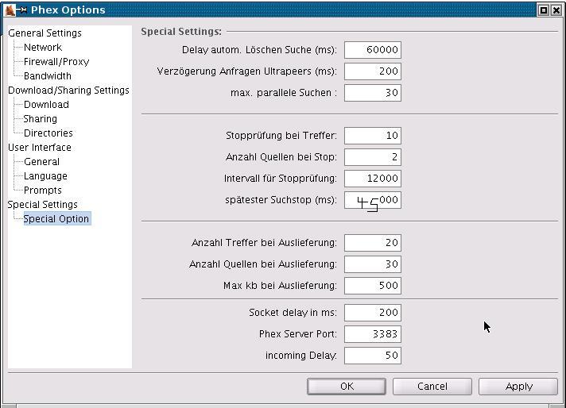Image resolution: width=566 pixels, height=408 pixels.
Task: Close the Phex Options window
Action: [x=556, y=10]
